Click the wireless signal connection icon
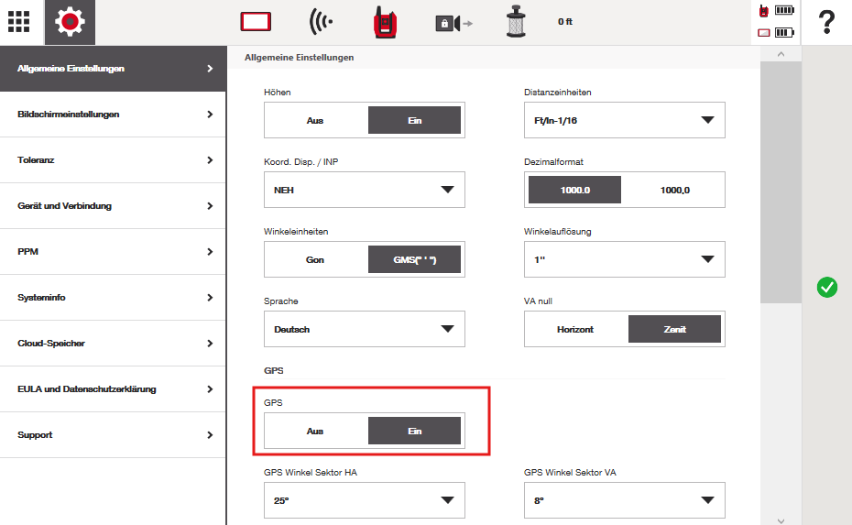Screen dimensions: 852x525 point(321,22)
